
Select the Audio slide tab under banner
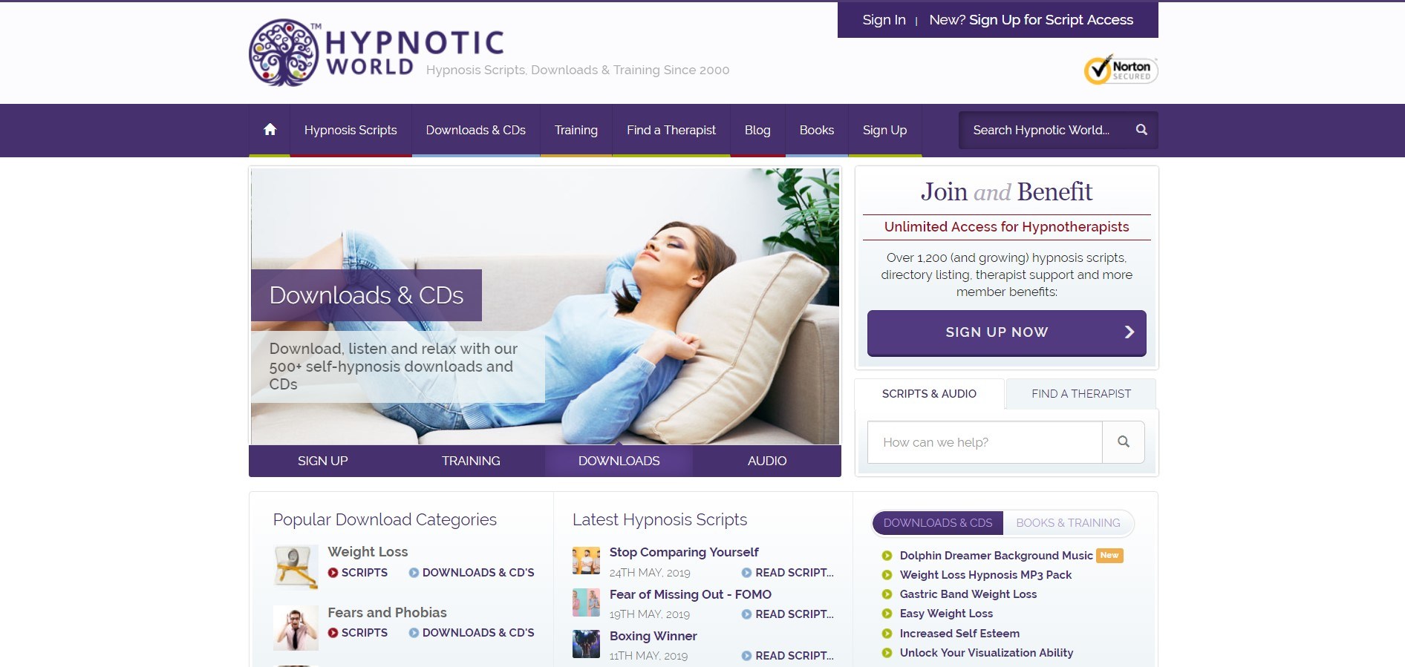(x=767, y=461)
